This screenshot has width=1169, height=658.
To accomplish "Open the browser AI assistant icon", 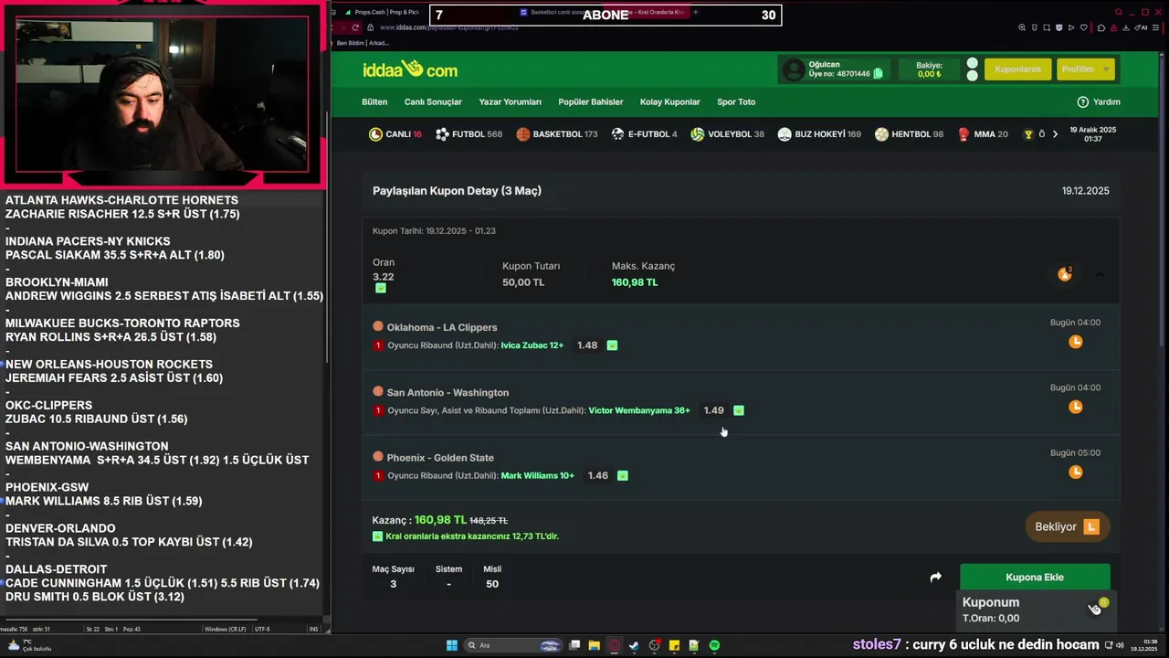I will [1143, 27].
